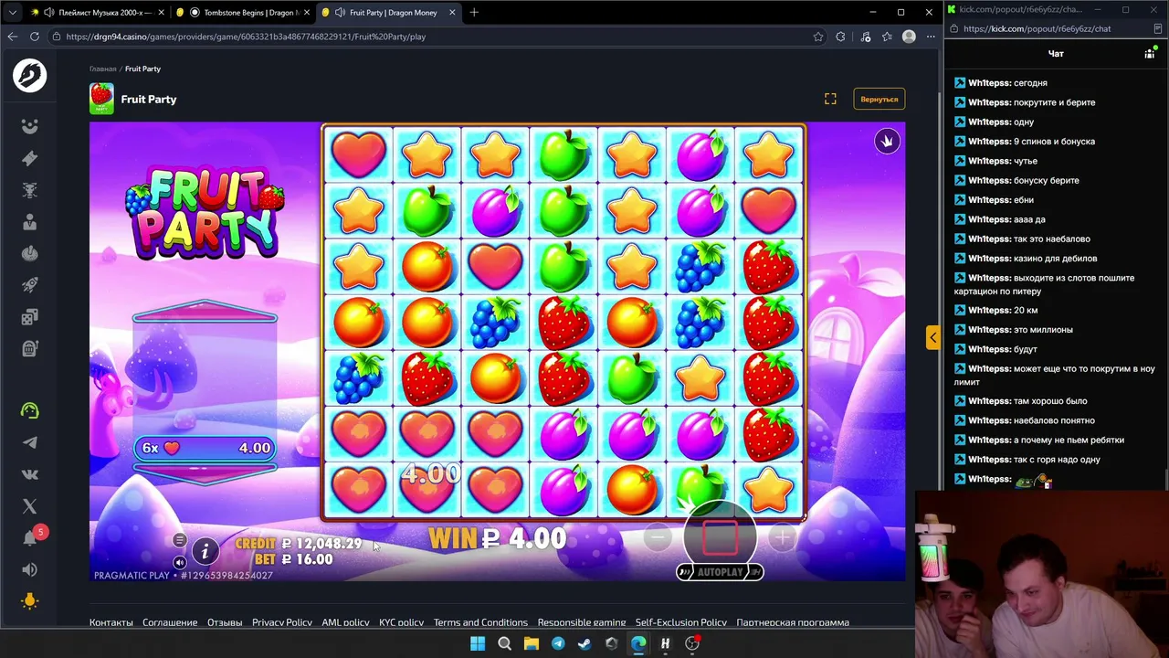Screen dimensions: 1169x658
Task: Open the X (Twitter) link in sidebar
Action: pos(29,506)
